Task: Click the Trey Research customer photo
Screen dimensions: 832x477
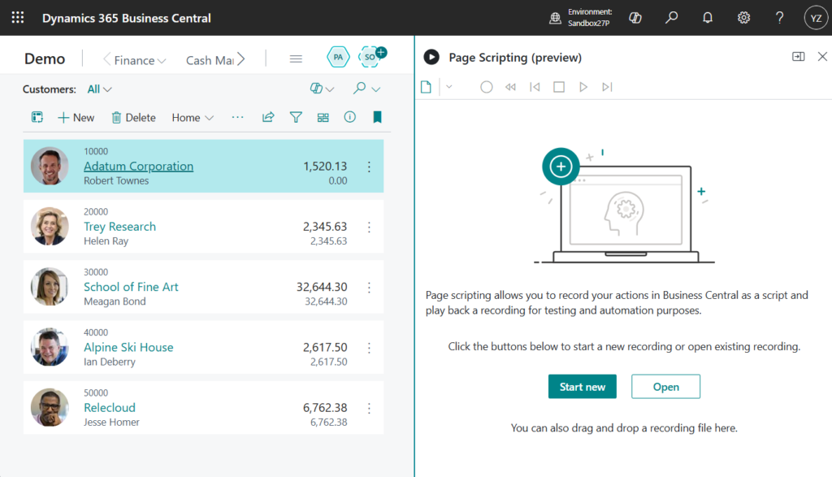Action: pyautogui.click(x=50, y=227)
